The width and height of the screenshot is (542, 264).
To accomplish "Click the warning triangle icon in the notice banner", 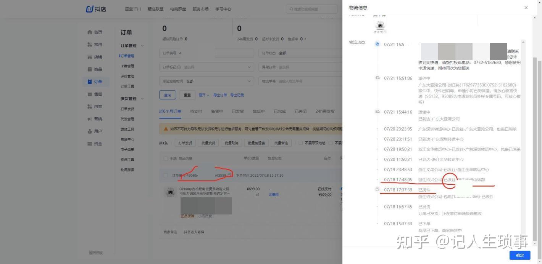I will coord(166,129).
